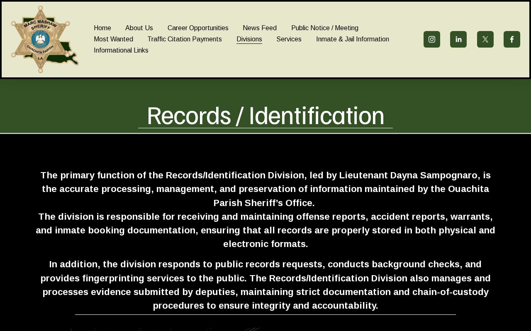The width and height of the screenshot is (531, 331).
Task: Select the underlined Divisions menu item
Action: (x=249, y=39)
